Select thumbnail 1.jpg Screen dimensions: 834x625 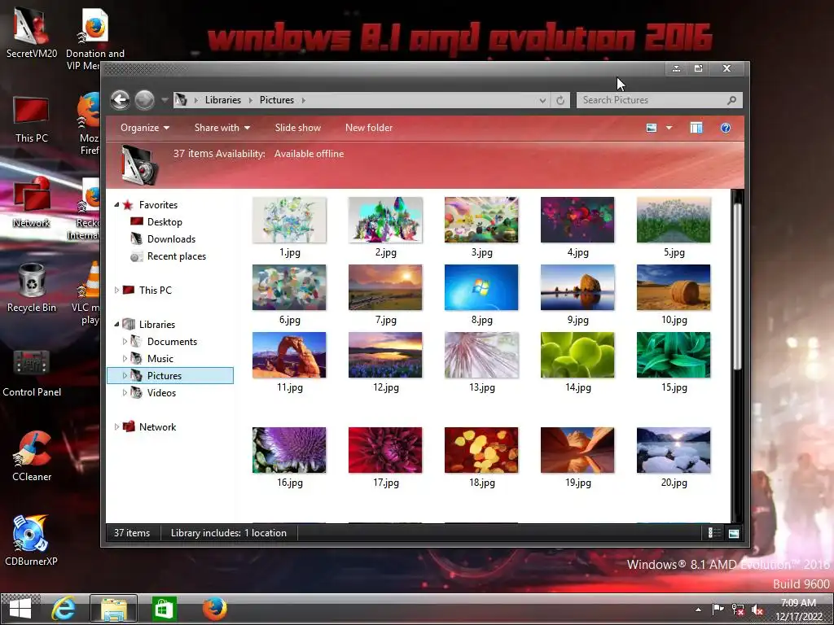(289, 220)
